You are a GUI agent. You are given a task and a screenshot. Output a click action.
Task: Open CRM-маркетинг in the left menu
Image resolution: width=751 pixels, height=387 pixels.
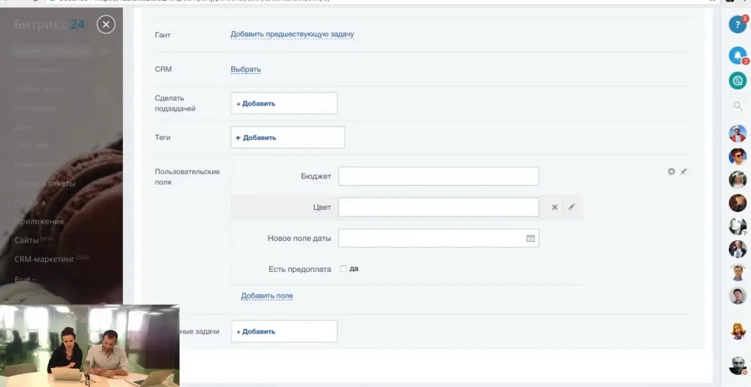45,259
